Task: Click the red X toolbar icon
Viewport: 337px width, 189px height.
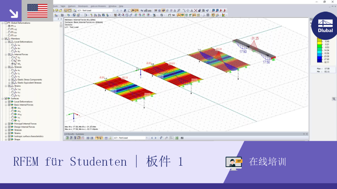Action: 195,10
